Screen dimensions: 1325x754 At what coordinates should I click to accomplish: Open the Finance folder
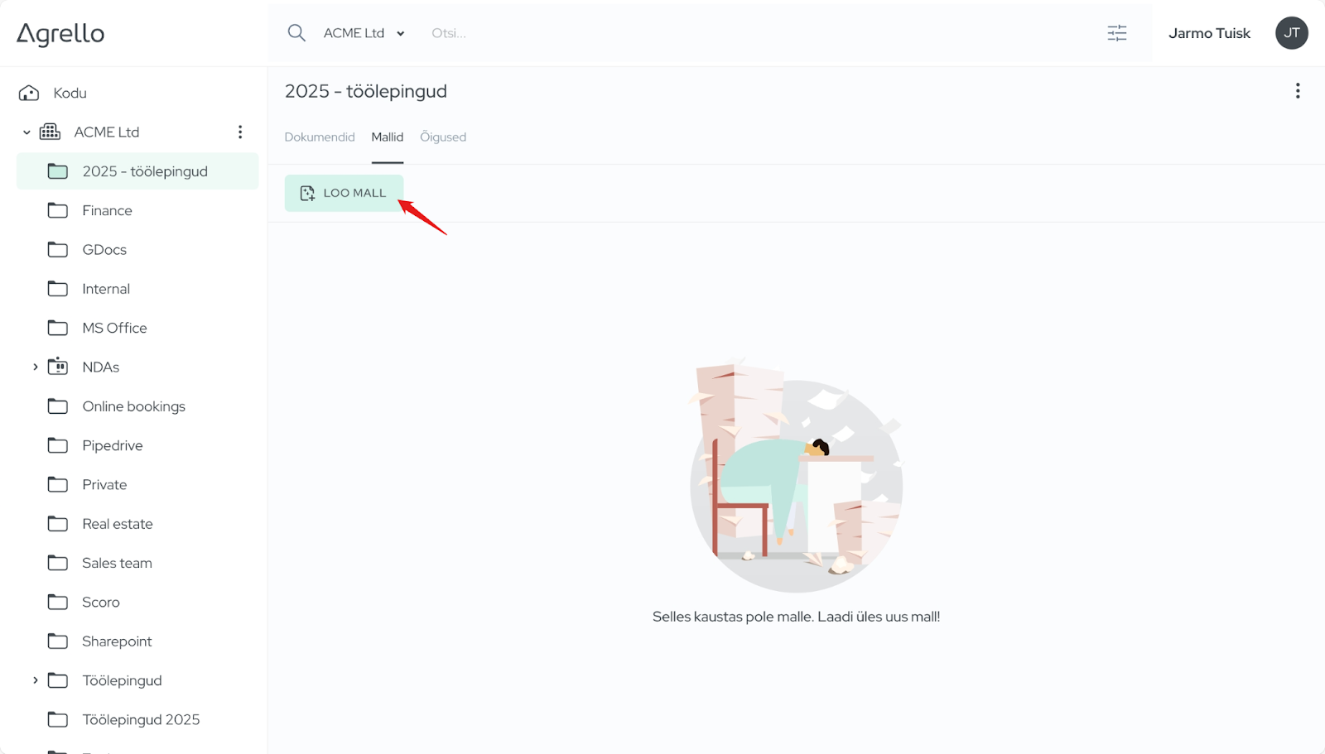tap(107, 210)
